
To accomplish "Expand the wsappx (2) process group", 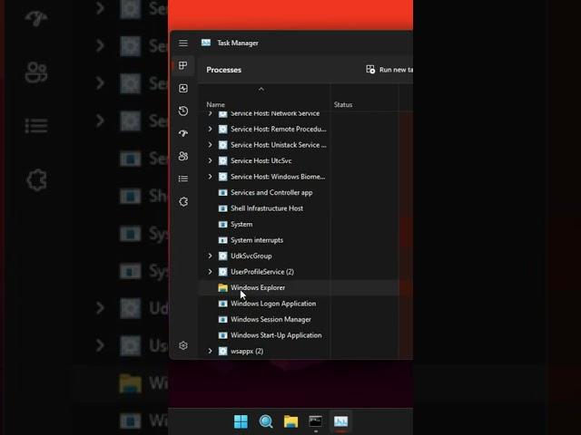I will tap(210, 351).
